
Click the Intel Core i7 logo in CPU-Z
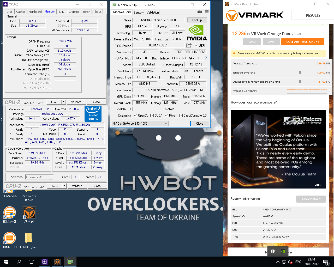pos(93,114)
